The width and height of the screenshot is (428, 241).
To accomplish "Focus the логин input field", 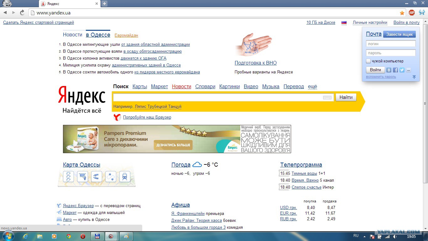I will pos(391,44).
